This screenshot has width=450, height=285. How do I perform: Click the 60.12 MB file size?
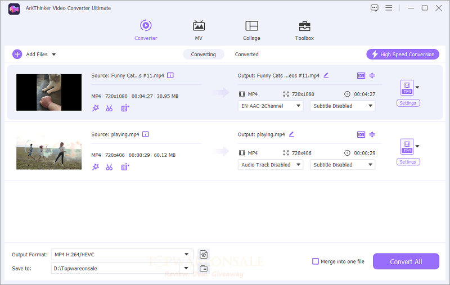point(165,155)
